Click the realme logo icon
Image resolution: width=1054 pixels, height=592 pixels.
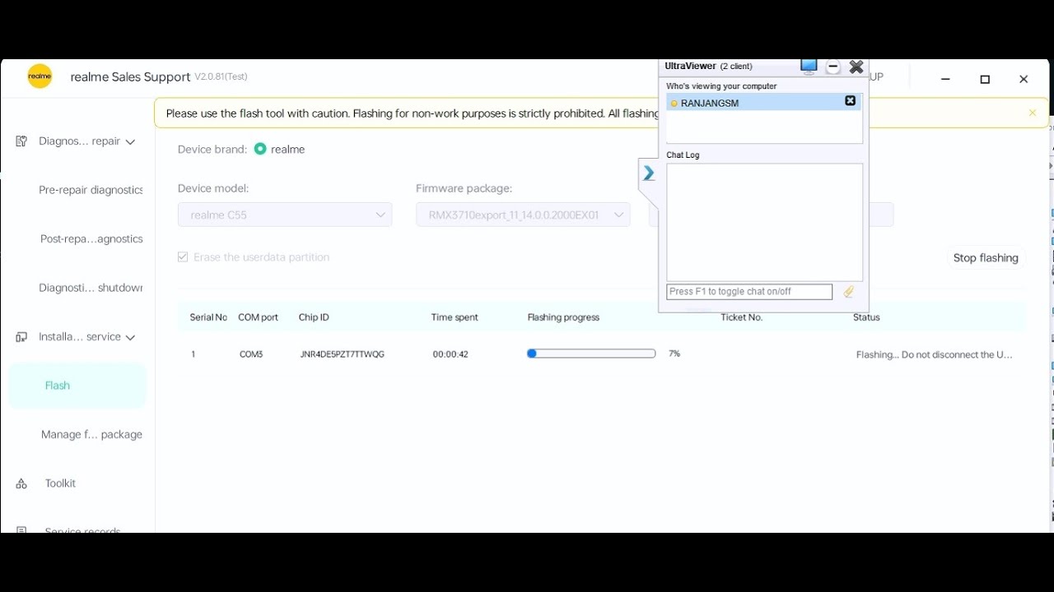pos(40,76)
